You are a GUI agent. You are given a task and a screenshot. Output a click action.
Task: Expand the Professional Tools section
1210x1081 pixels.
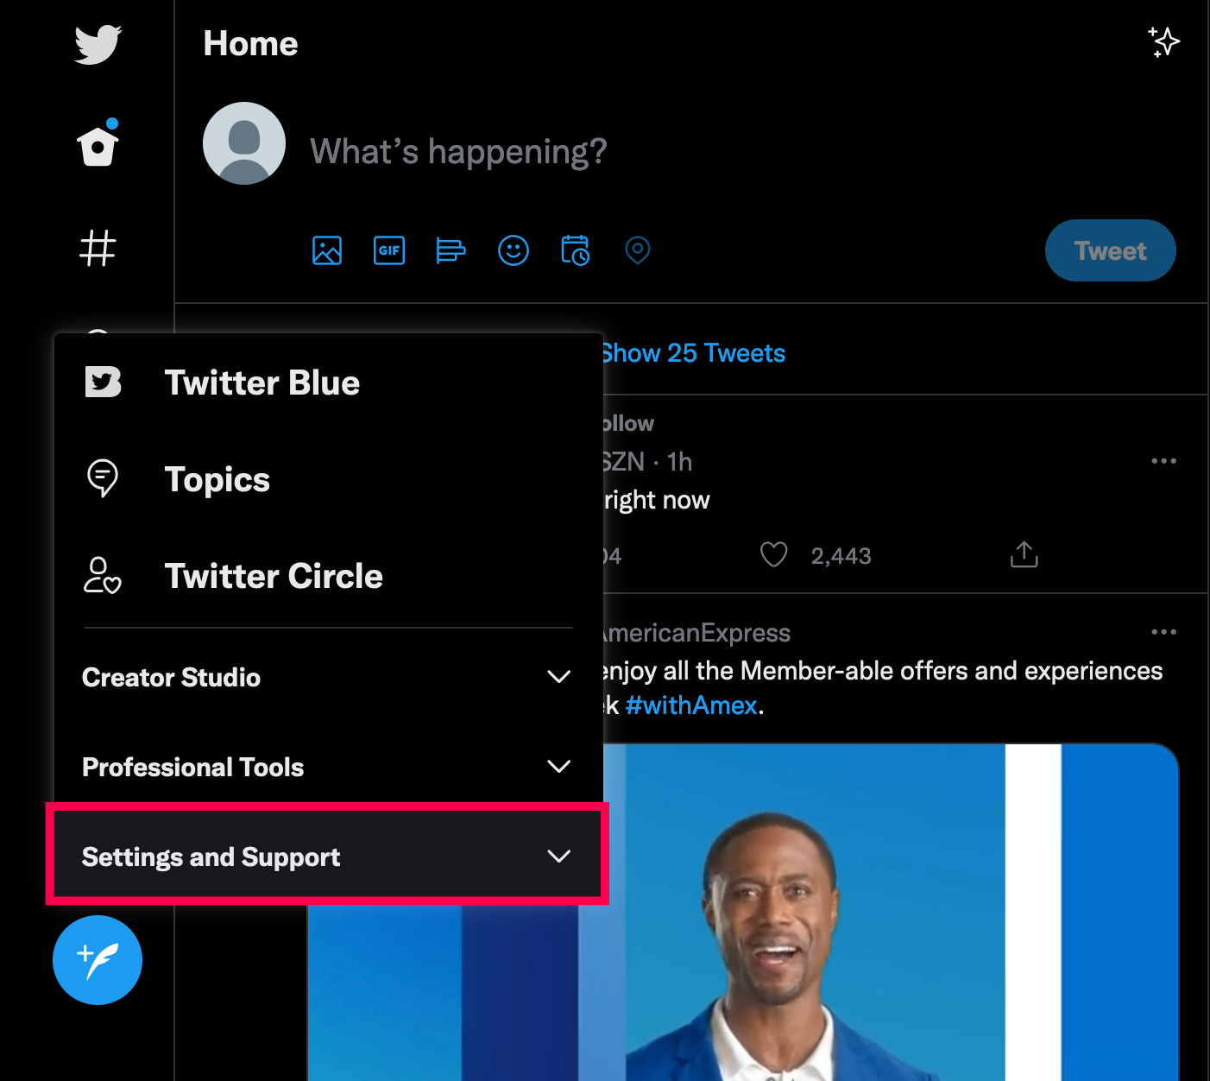click(x=327, y=767)
